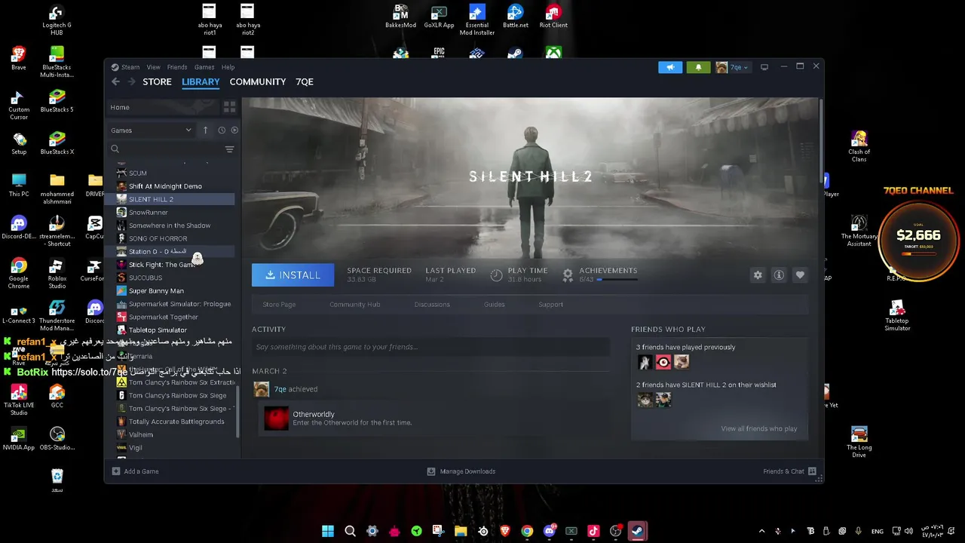965x543 pixels.
Task: Click the achievements gear icon
Action: coord(568,275)
